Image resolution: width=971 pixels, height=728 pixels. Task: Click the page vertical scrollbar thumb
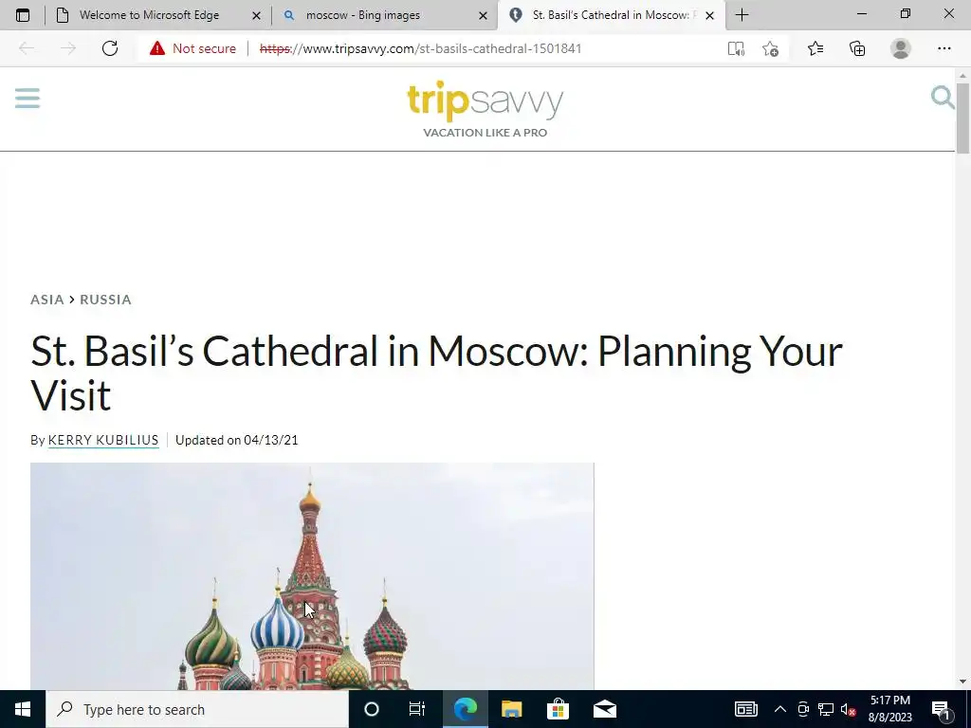point(962,118)
